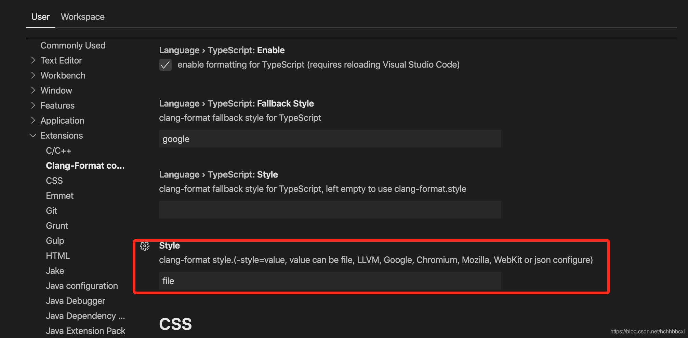
Task: Click the Style input field containing file
Action: (330, 281)
